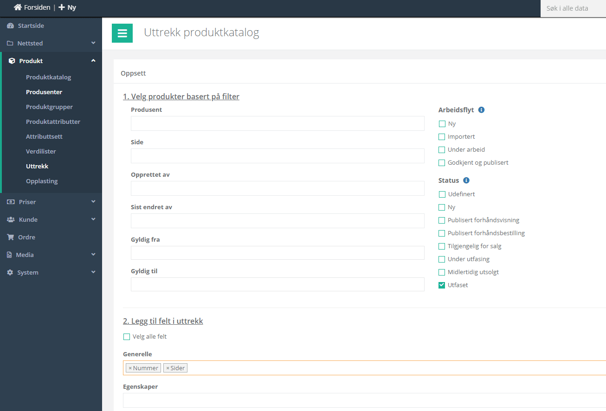Expand the Priser menu chevron

pyautogui.click(x=93, y=202)
